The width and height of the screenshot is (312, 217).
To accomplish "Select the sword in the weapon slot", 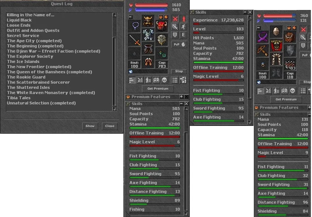I will [135, 40].
